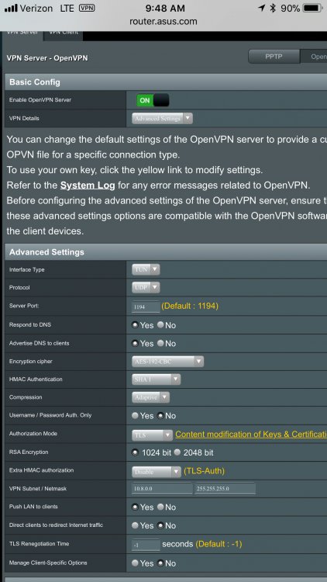Select Yes for Advertise DNS to clients
Viewport: 327px width, 582px height.
click(x=136, y=343)
